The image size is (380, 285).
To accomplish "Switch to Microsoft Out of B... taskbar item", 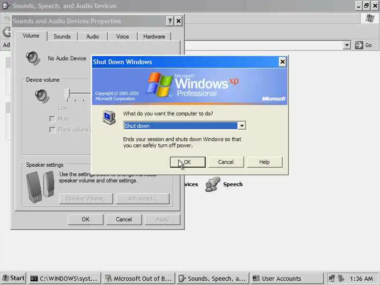I will click(139, 278).
